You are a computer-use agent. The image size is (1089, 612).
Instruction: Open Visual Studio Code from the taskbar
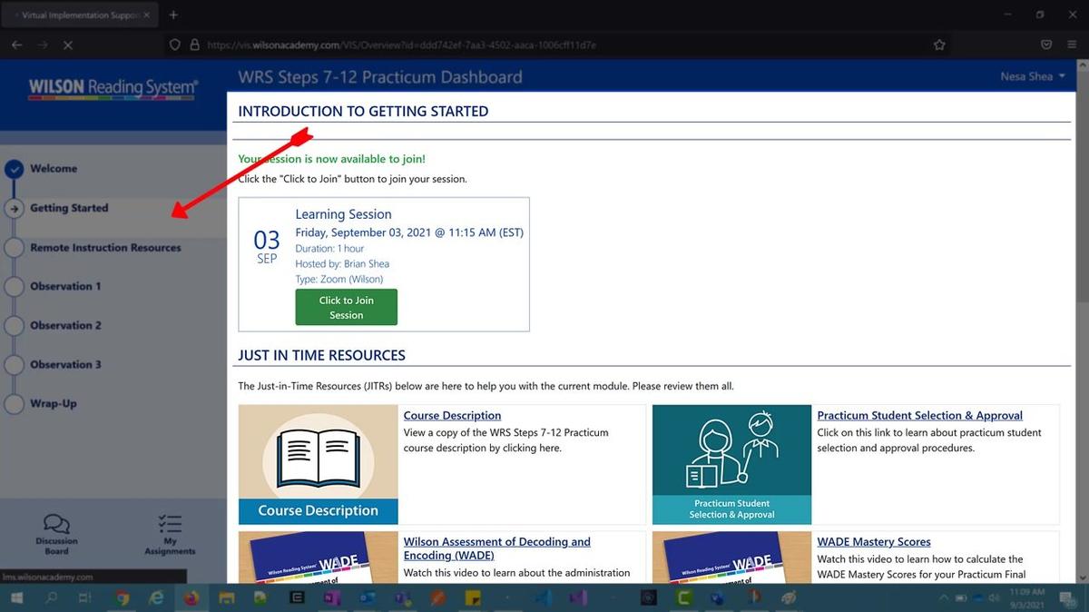[543, 597]
